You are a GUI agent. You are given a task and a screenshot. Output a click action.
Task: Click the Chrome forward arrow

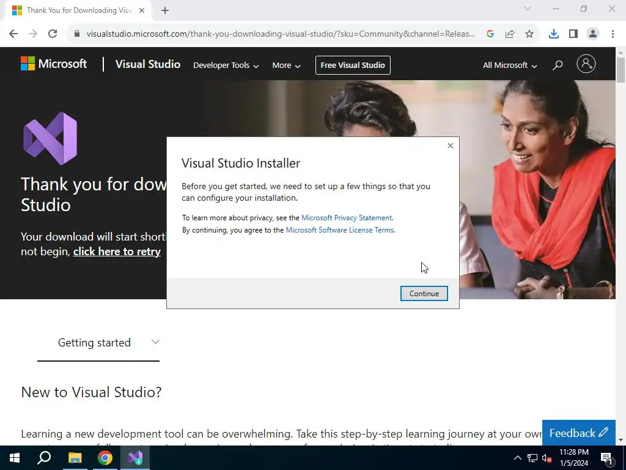[x=33, y=34]
